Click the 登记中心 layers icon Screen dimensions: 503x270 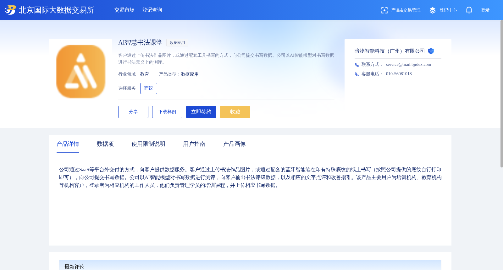click(x=433, y=10)
